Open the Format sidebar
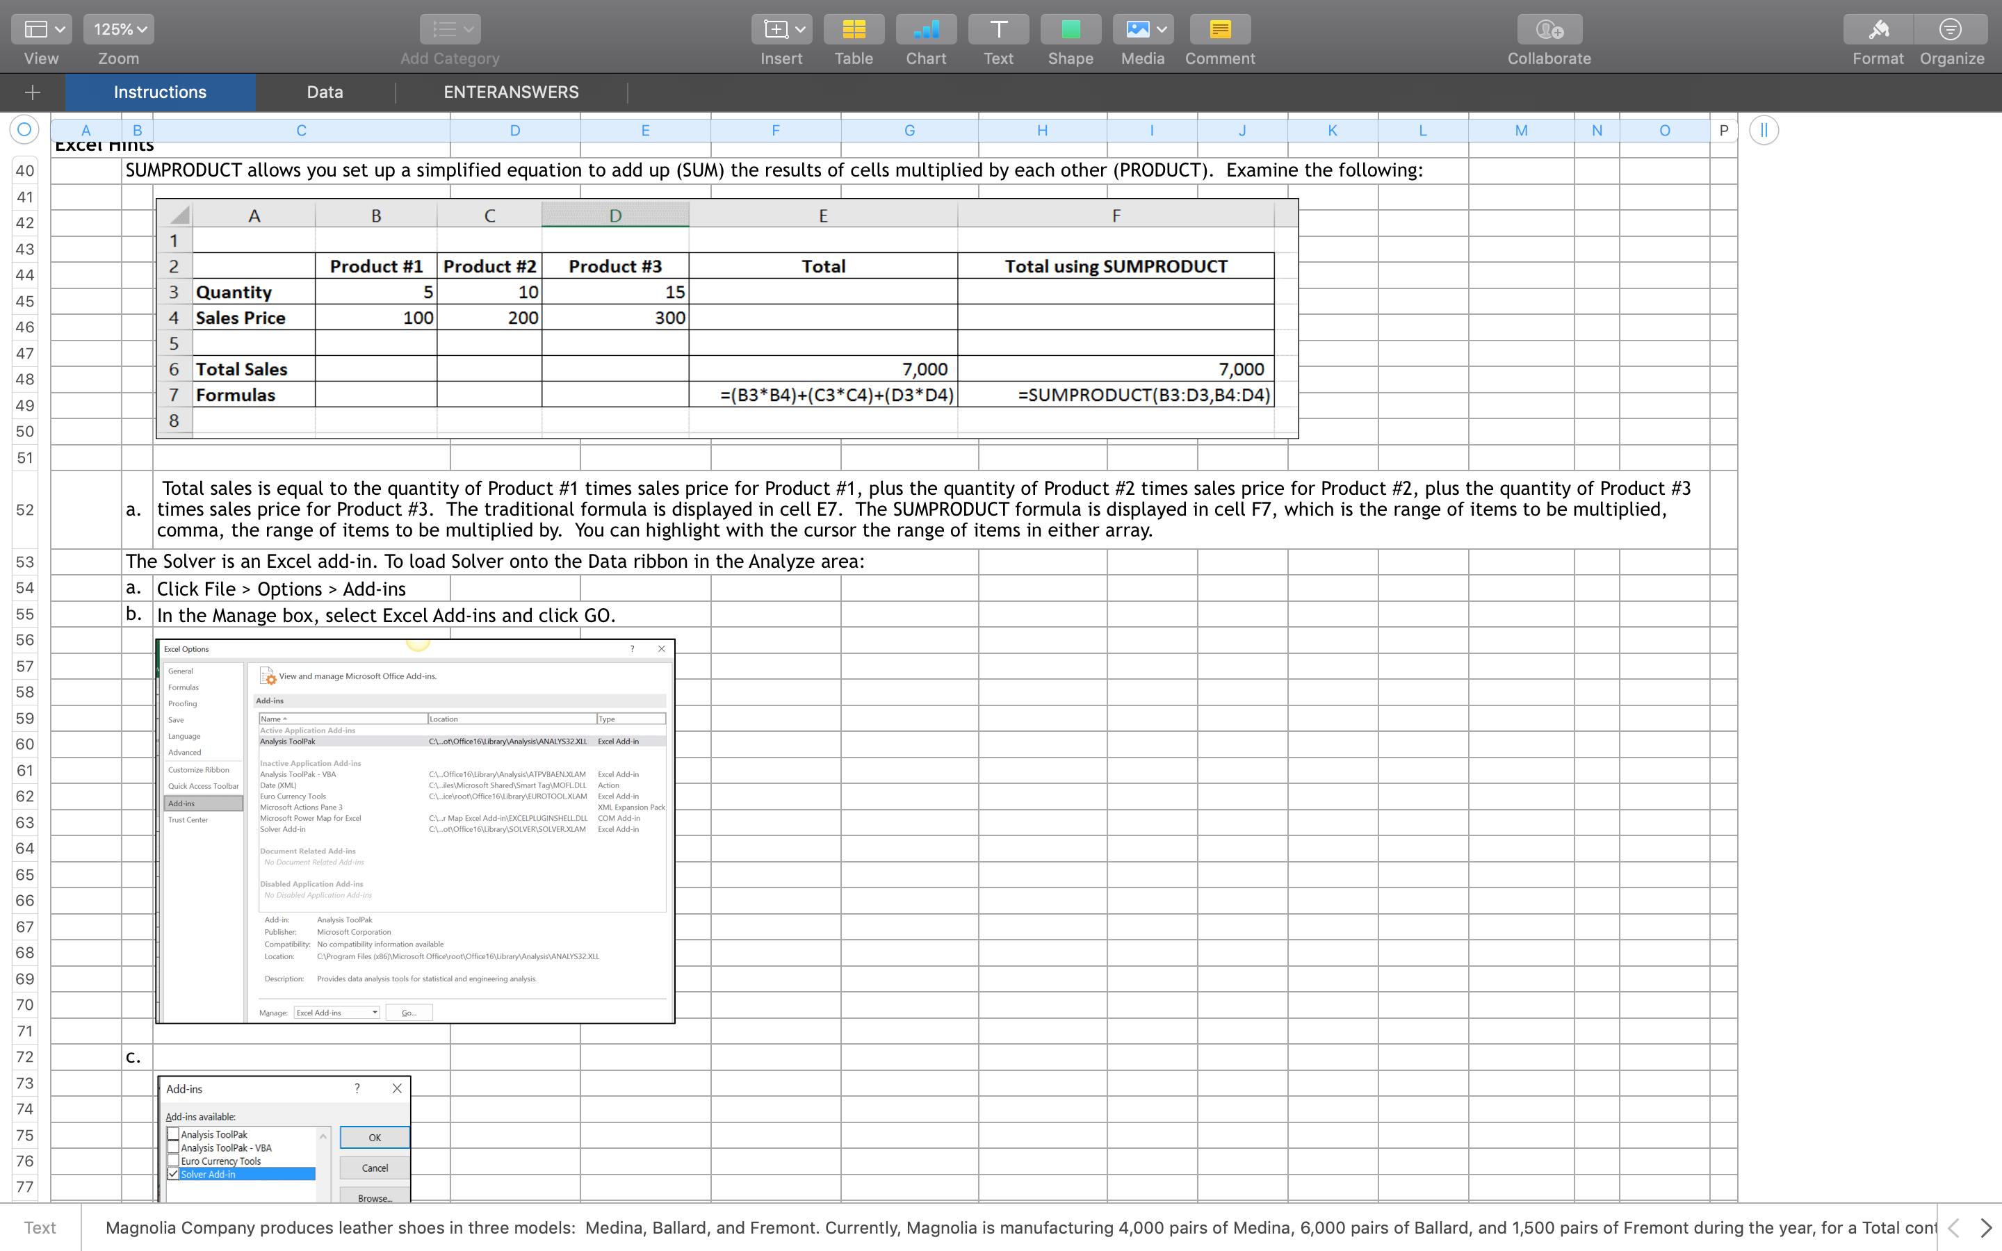The height and width of the screenshot is (1251, 2002). (1877, 30)
